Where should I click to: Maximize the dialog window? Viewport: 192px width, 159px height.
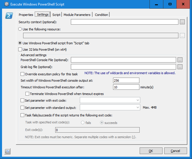[x=170, y=4]
